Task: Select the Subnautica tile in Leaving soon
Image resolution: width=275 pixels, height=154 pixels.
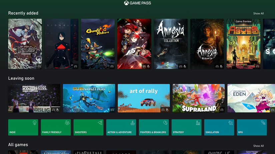Action: click(x=89, y=98)
